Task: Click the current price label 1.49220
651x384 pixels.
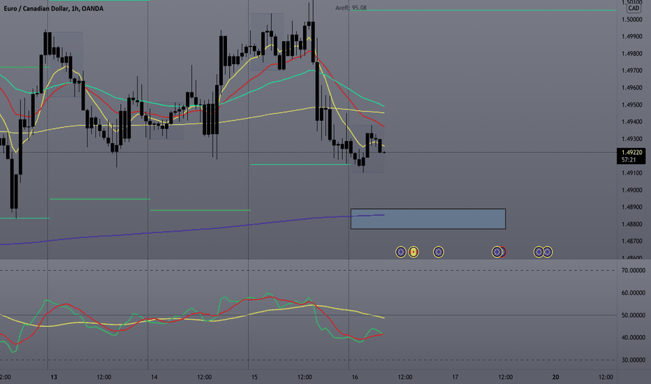Action: point(631,152)
